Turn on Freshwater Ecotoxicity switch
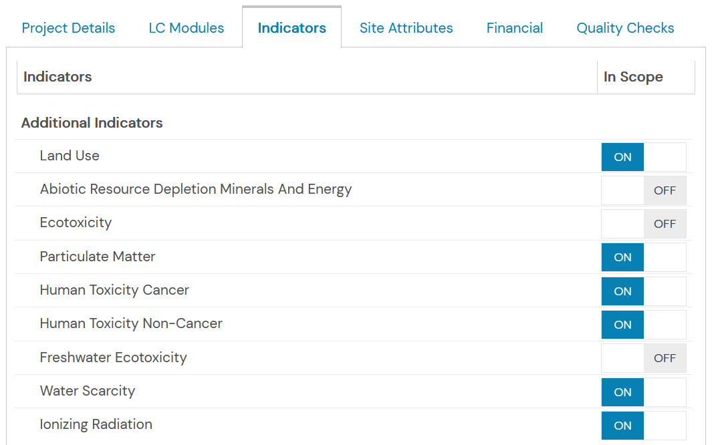The image size is (714, 445). 643,358
